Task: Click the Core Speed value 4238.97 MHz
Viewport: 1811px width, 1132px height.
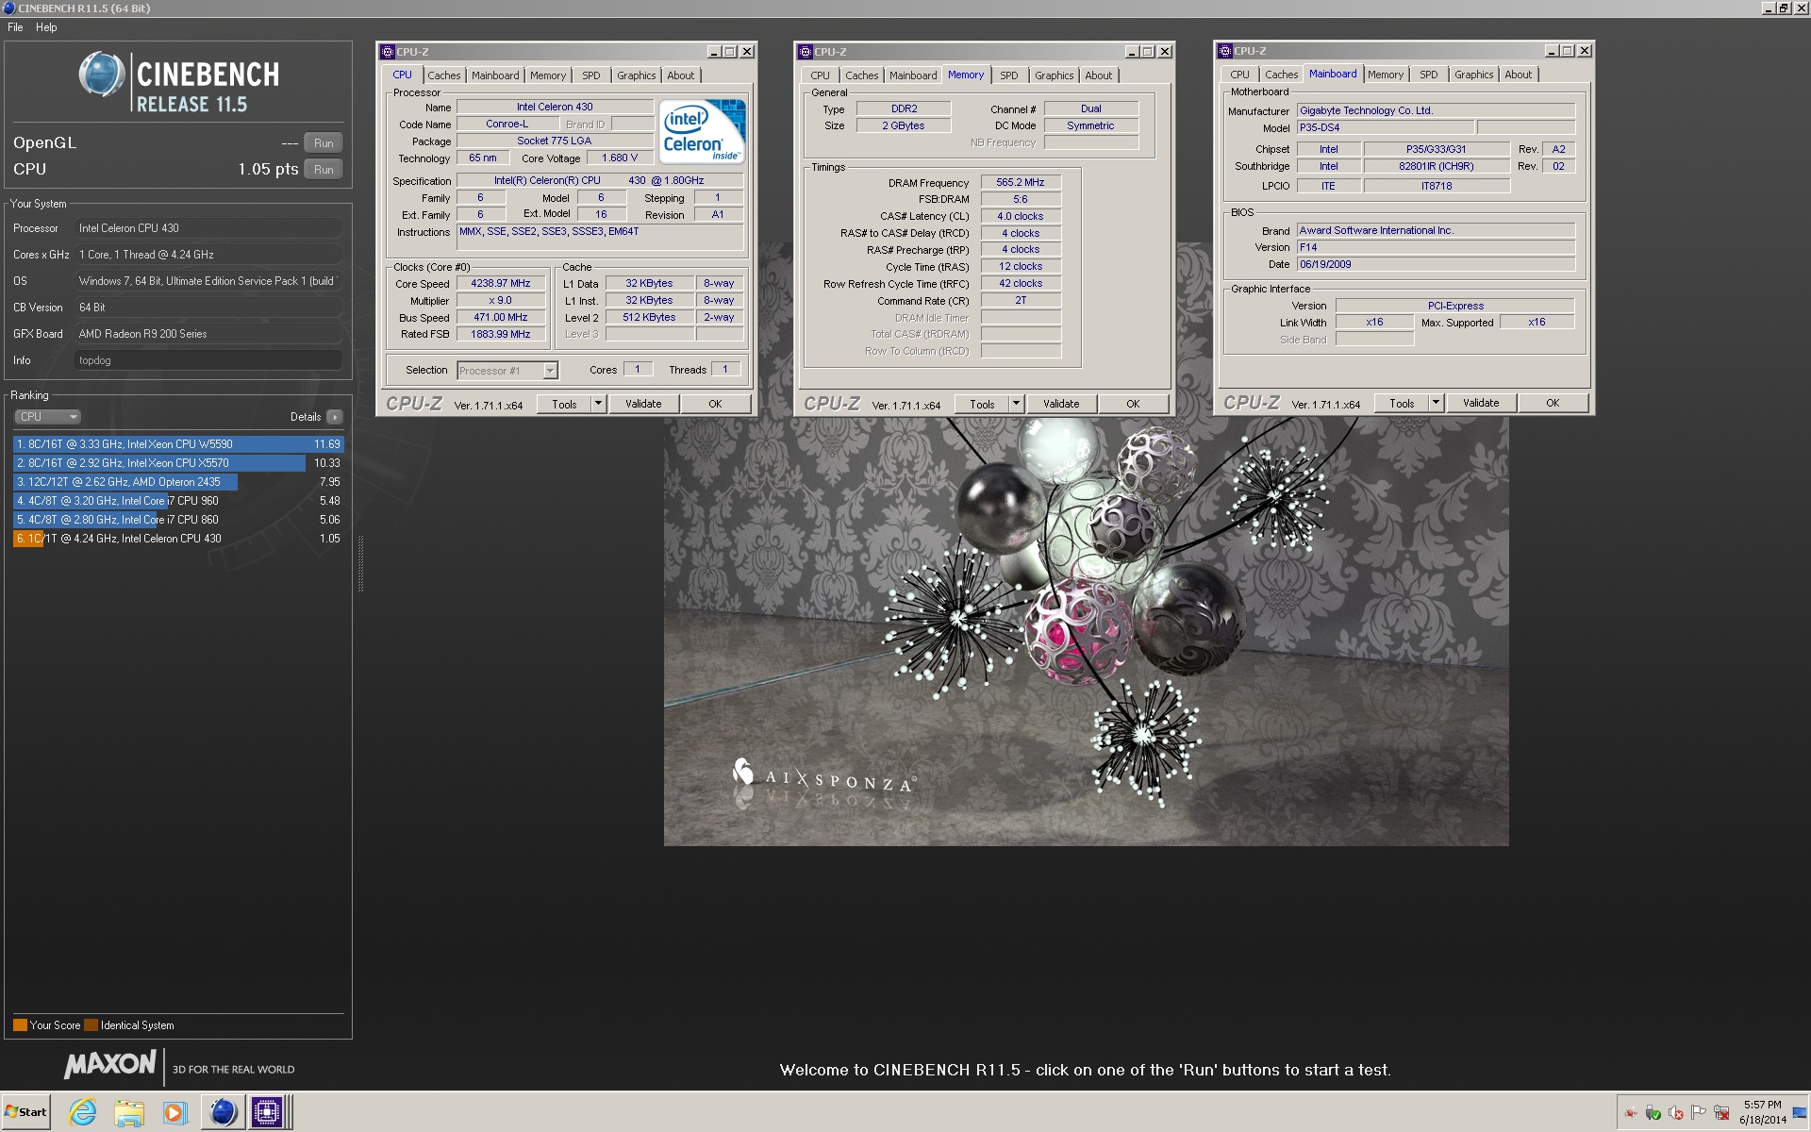Action: [x=501, y=283]
